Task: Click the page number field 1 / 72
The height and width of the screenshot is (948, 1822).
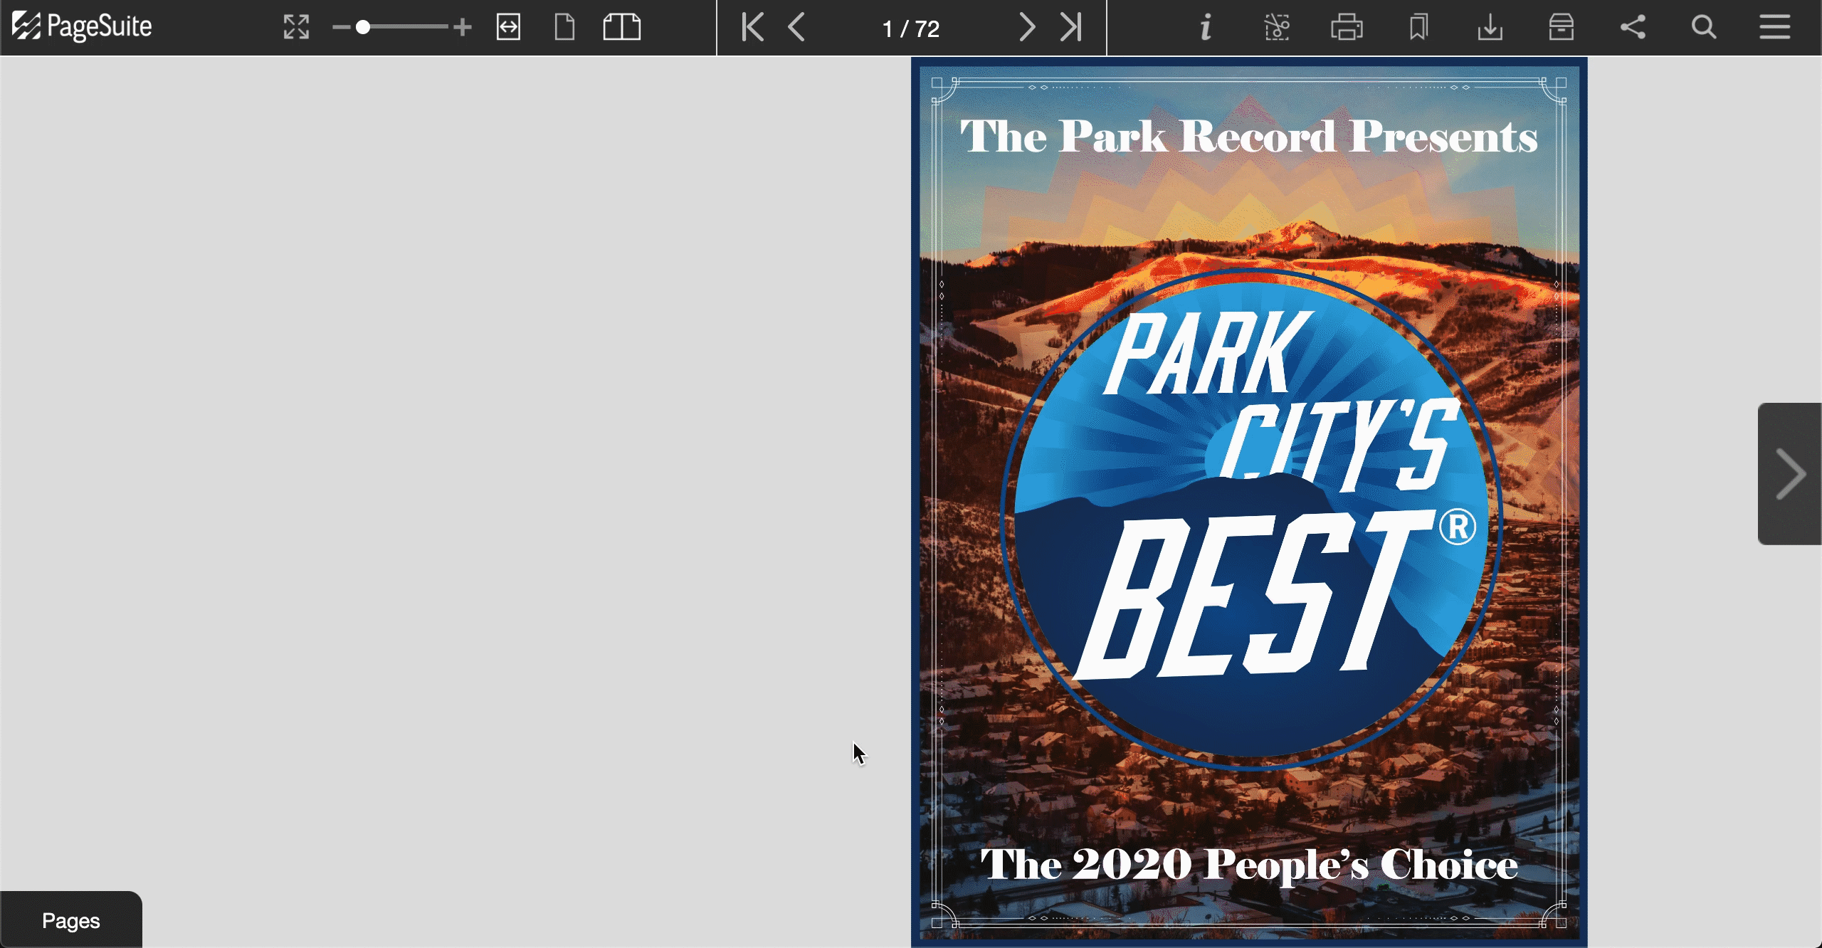Action: pos(911,28)
